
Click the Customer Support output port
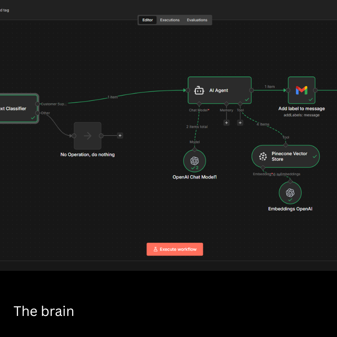(37, 104)
